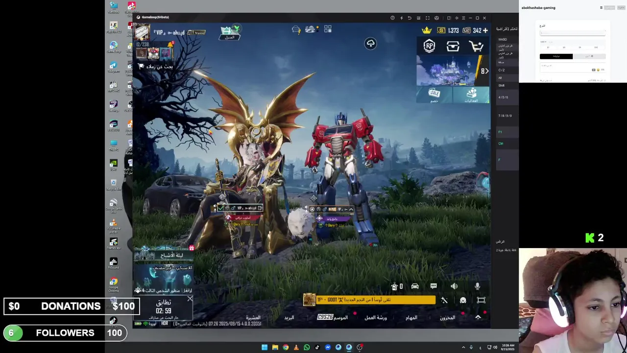Click the Recycle Bin desktop icon
This screenshot has height=353, width=627.
coord(114,185)
